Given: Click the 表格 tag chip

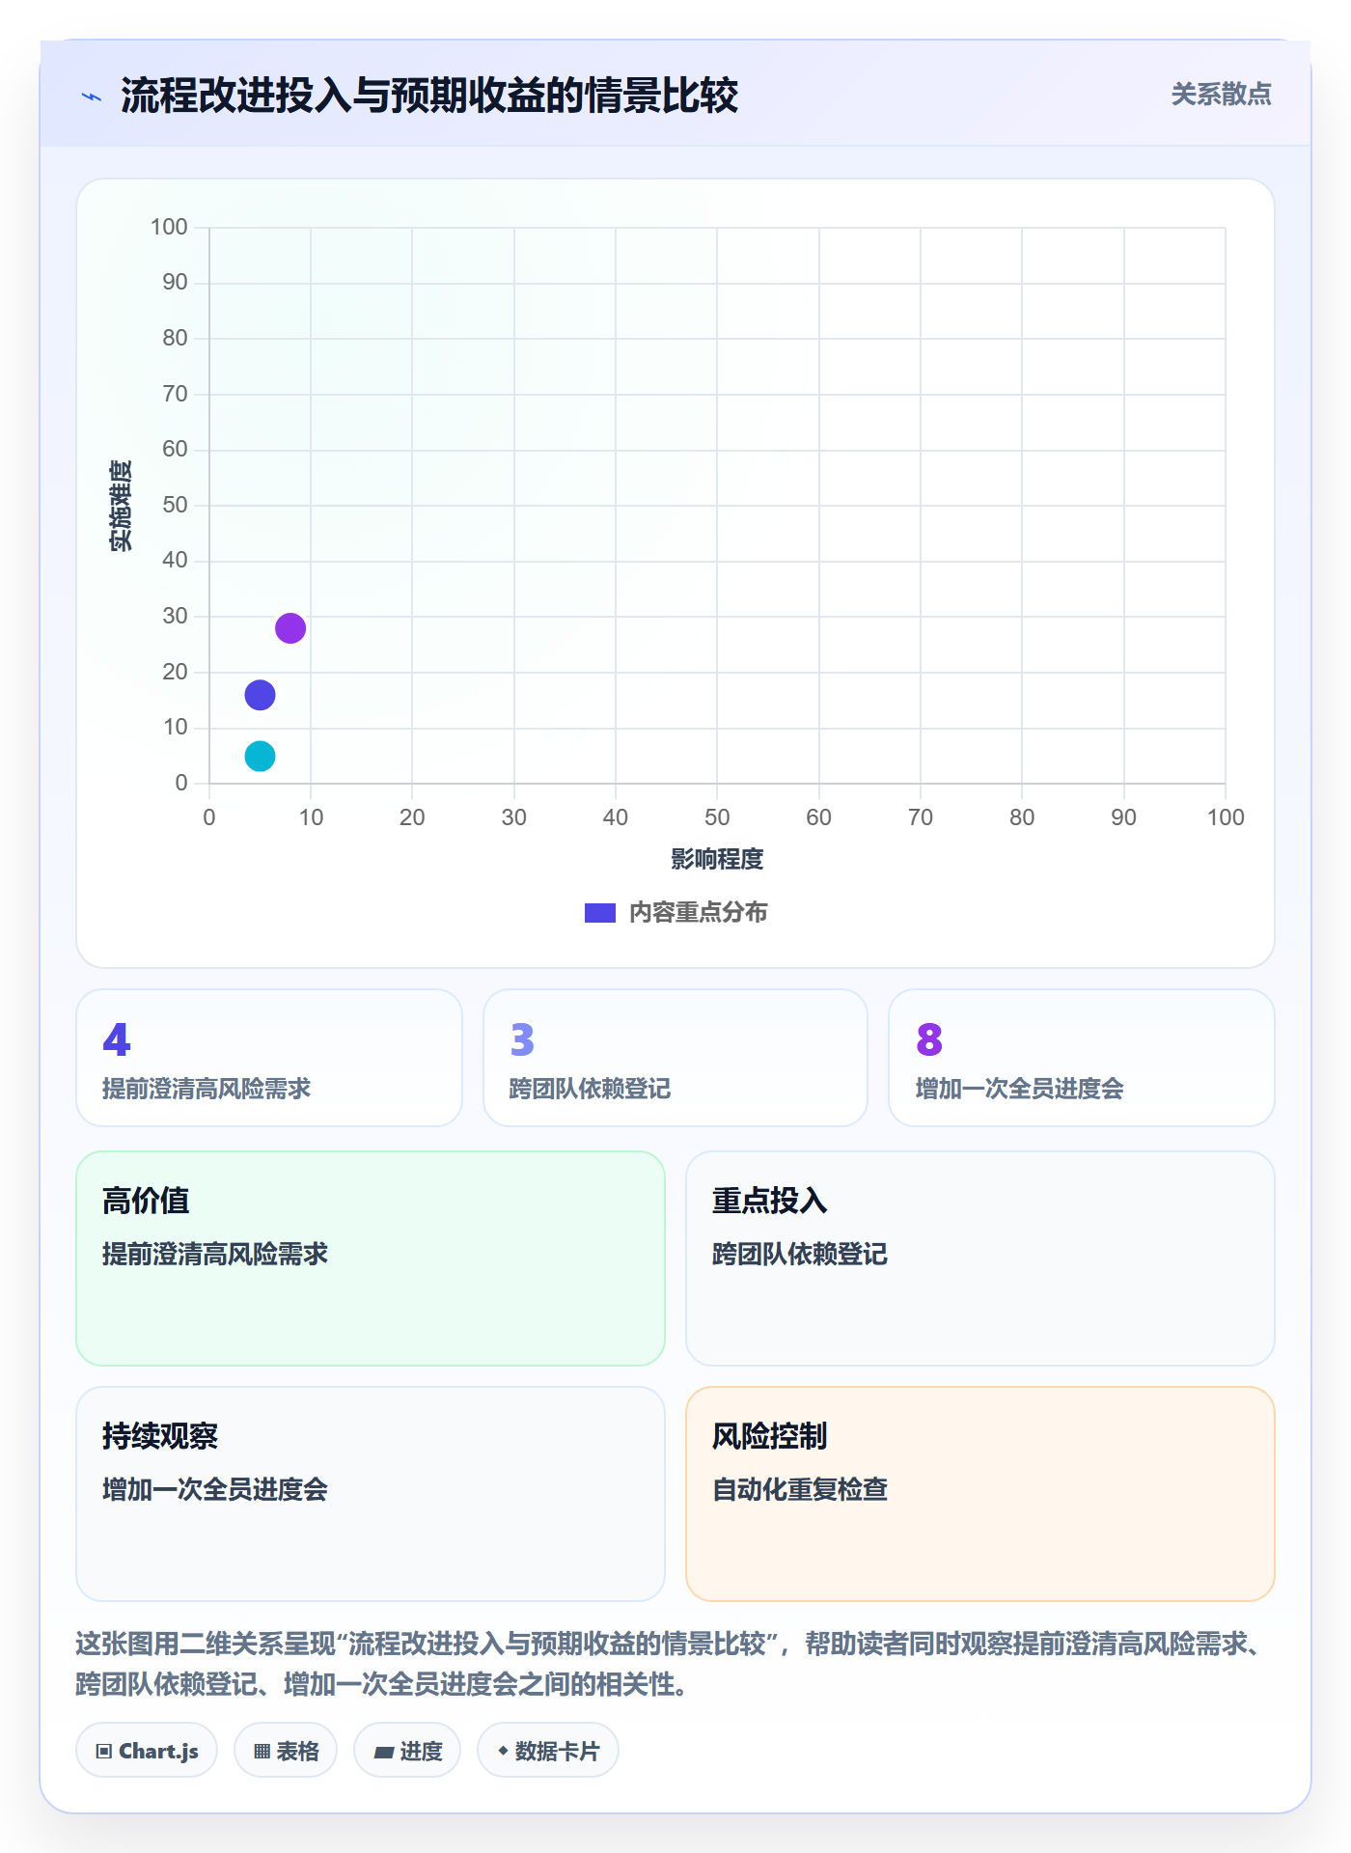Looking at the screenshot, I should coord(286,1751).
